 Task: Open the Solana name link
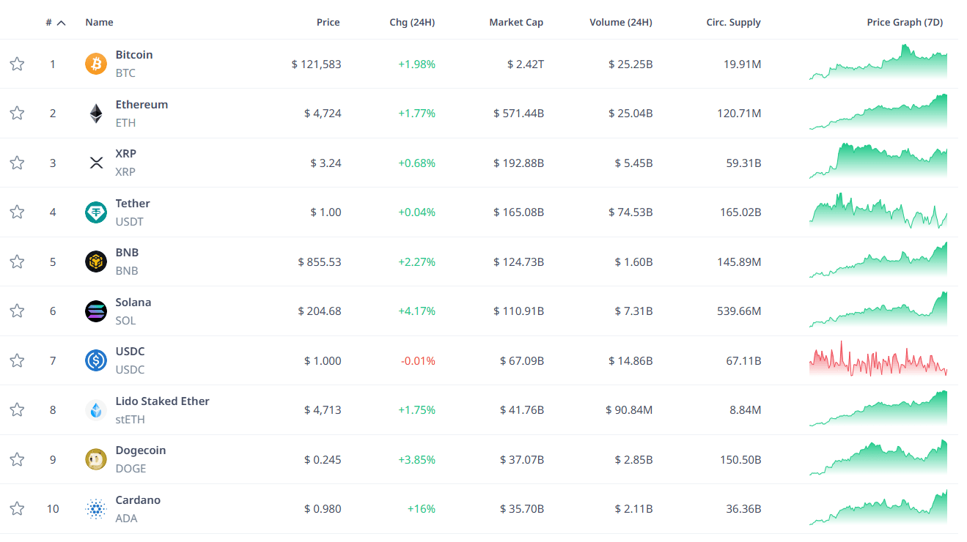[133, 302]
